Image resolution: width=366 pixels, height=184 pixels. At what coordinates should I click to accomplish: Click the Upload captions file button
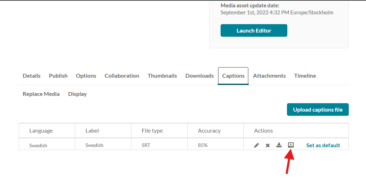click(318, 109)
